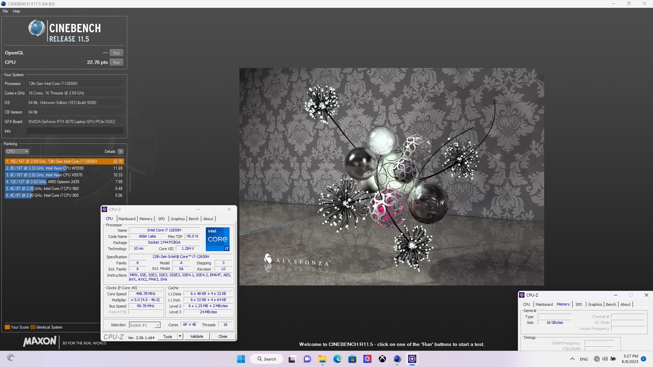Select ranking row Intel Core i7 CPU 960

(x=64, y=189)
